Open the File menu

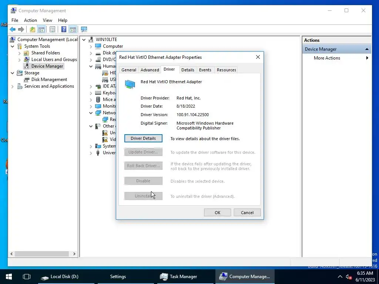click(x=15, y=20)
